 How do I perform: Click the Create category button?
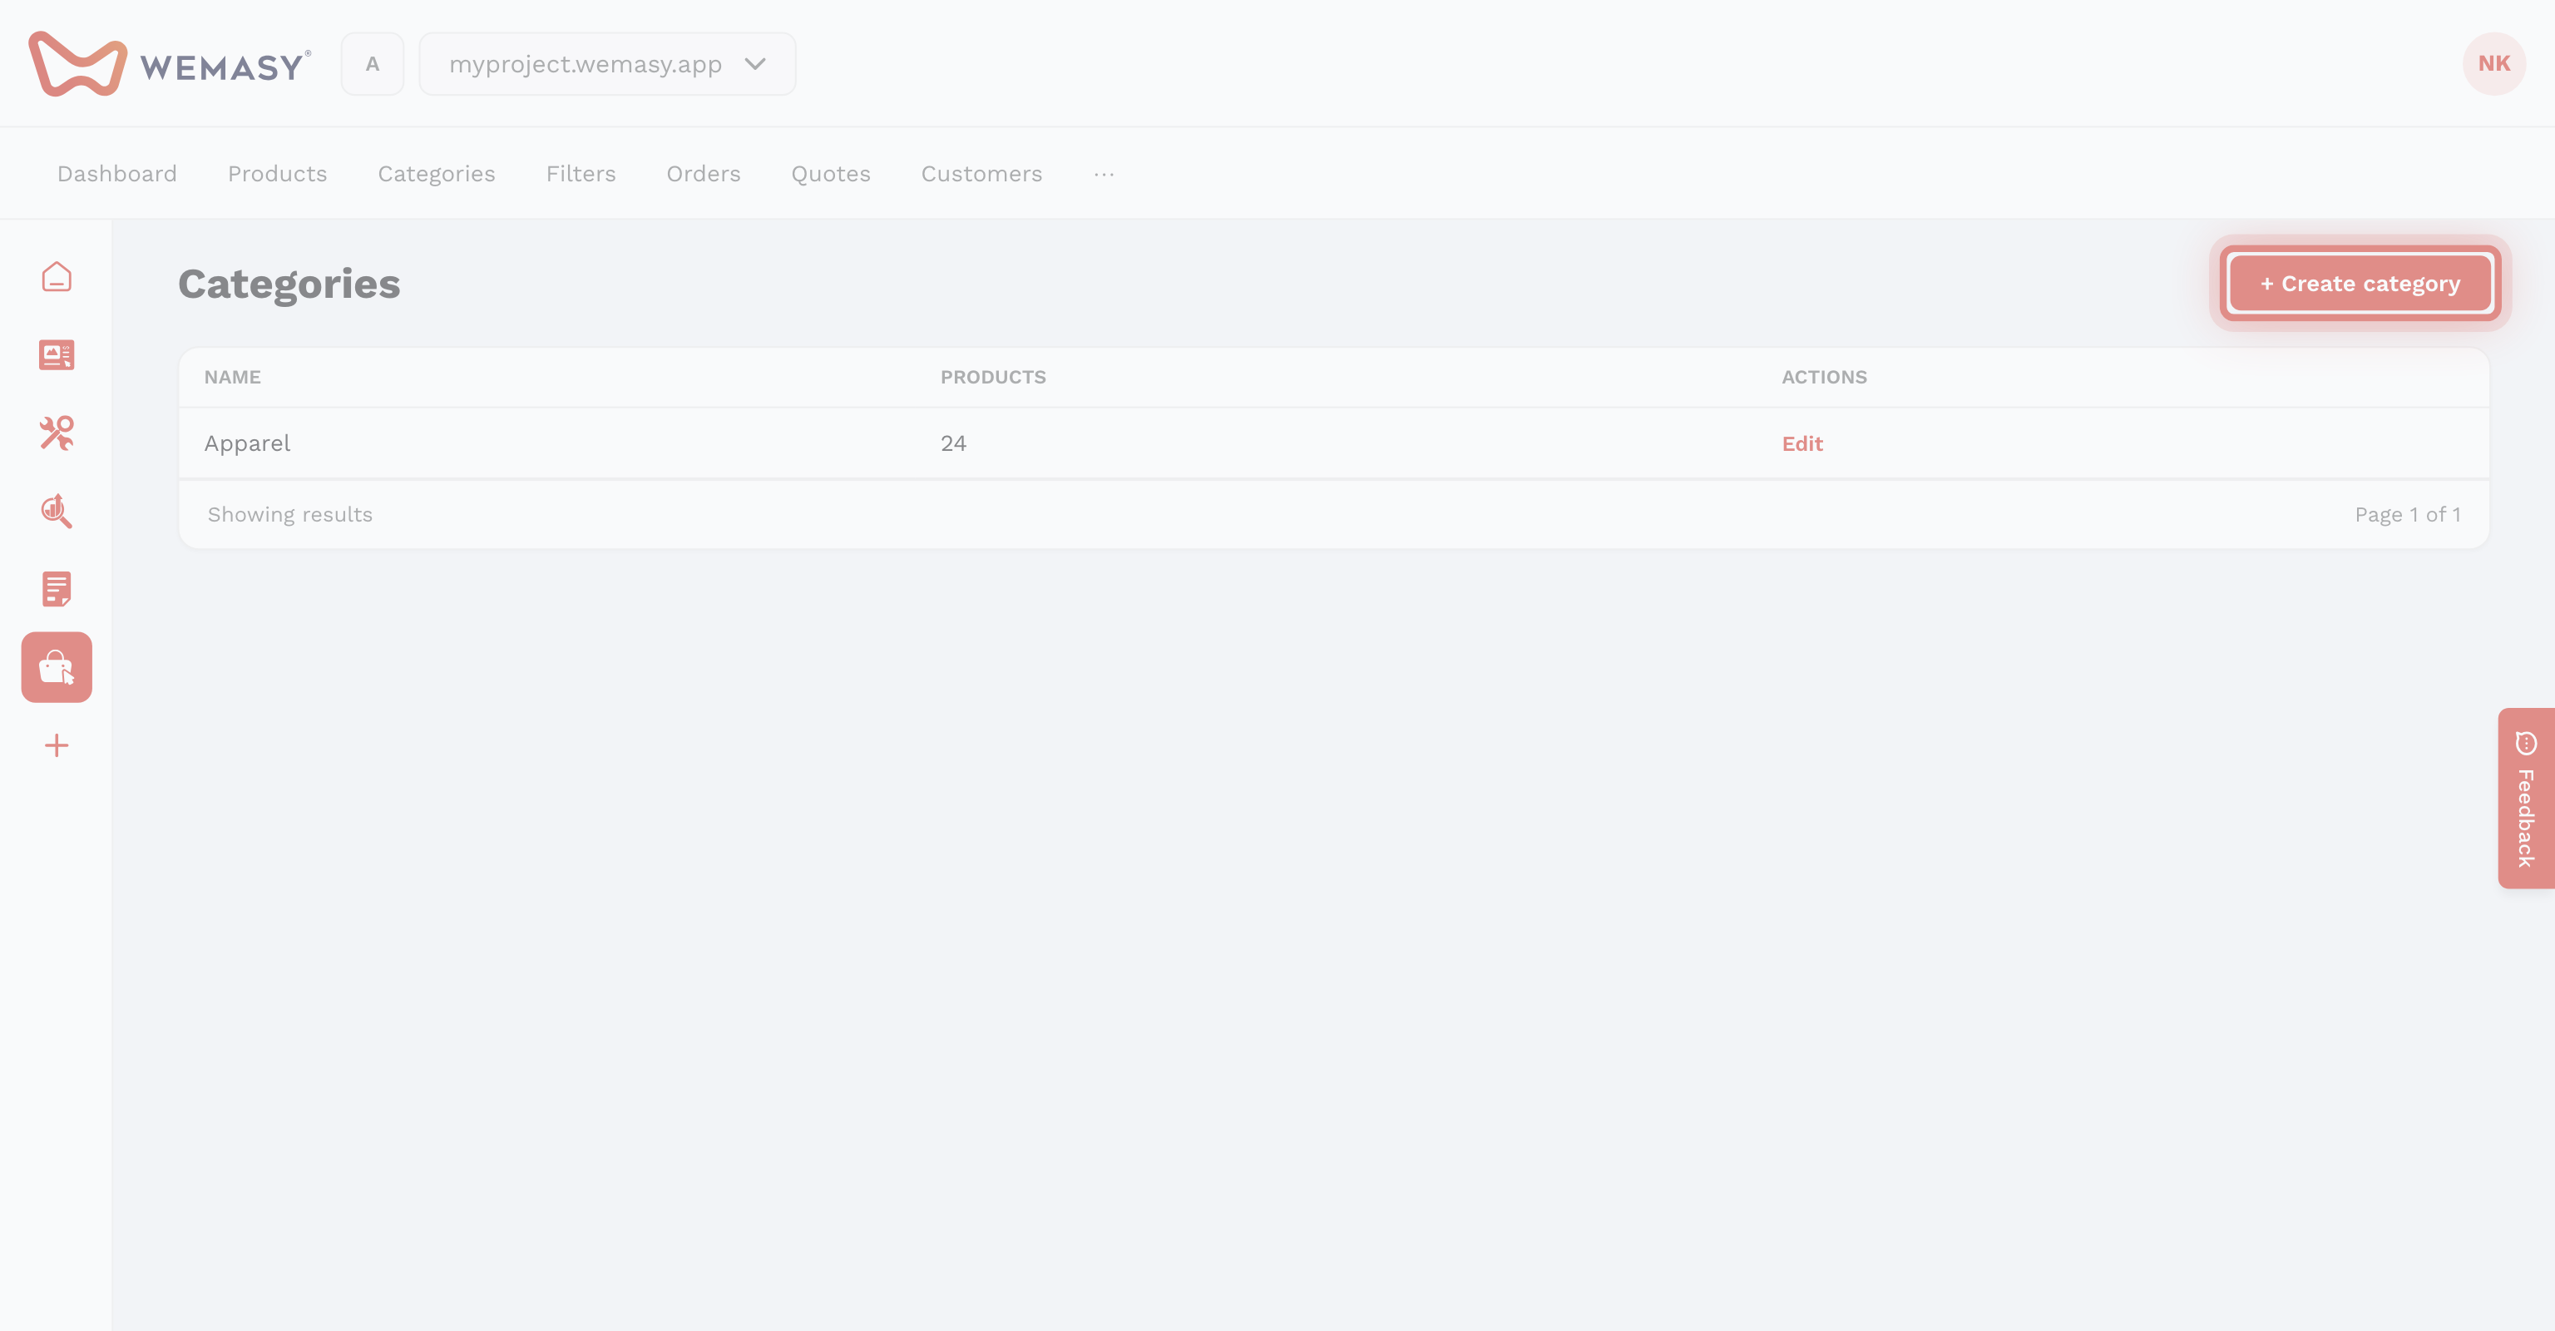click(2360, 284)
